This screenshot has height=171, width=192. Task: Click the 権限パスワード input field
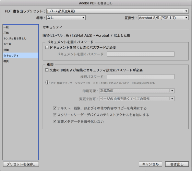coord(141,77)
